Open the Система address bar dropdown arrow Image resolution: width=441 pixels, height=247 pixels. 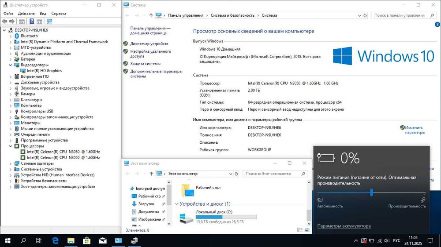(x=359, y=16)
